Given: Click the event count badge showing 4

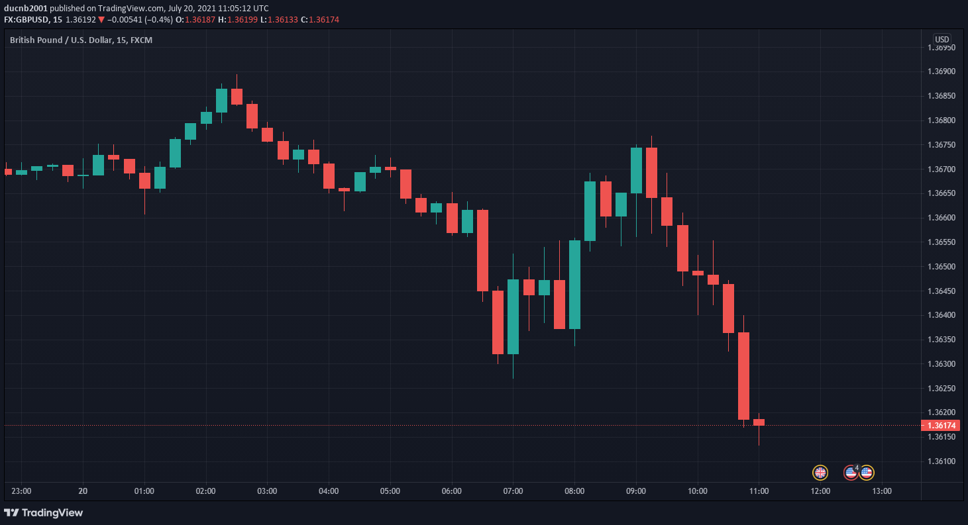Looking at the screenshot, I should point(857,468).
